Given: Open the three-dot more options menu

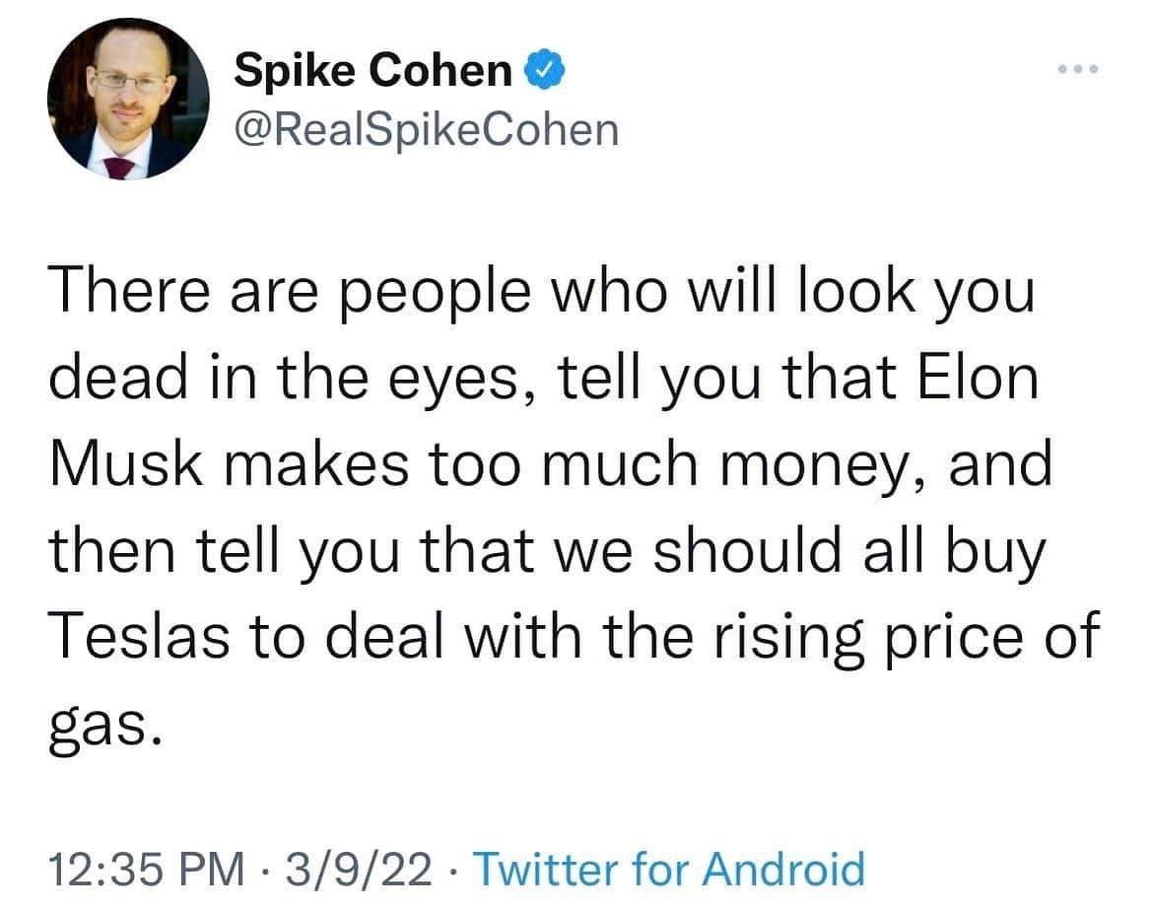Looking at the screenshot, I should tap(1075, 70).
